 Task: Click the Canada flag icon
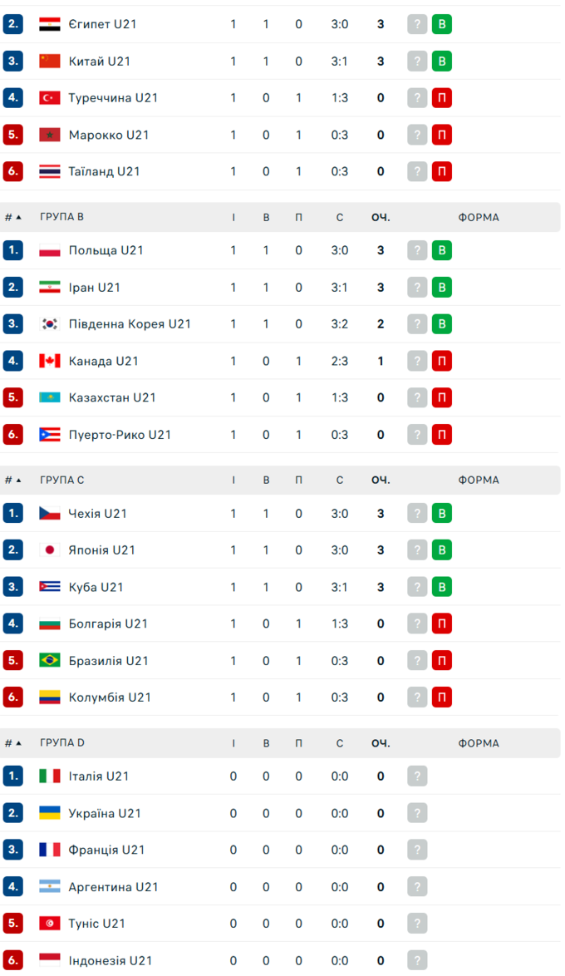pos(50,361)
